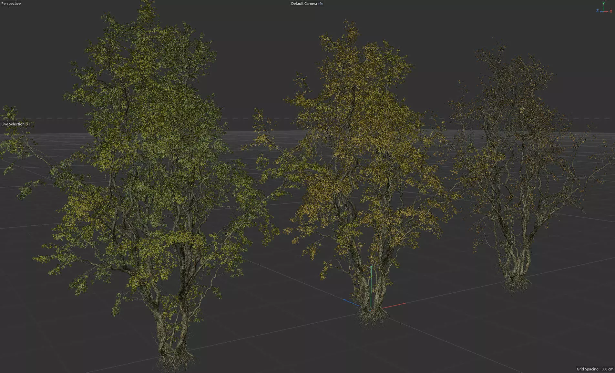Click the green Y-axis arrow handle
Viewport: 615px width, 373px height.
[371, 267]
